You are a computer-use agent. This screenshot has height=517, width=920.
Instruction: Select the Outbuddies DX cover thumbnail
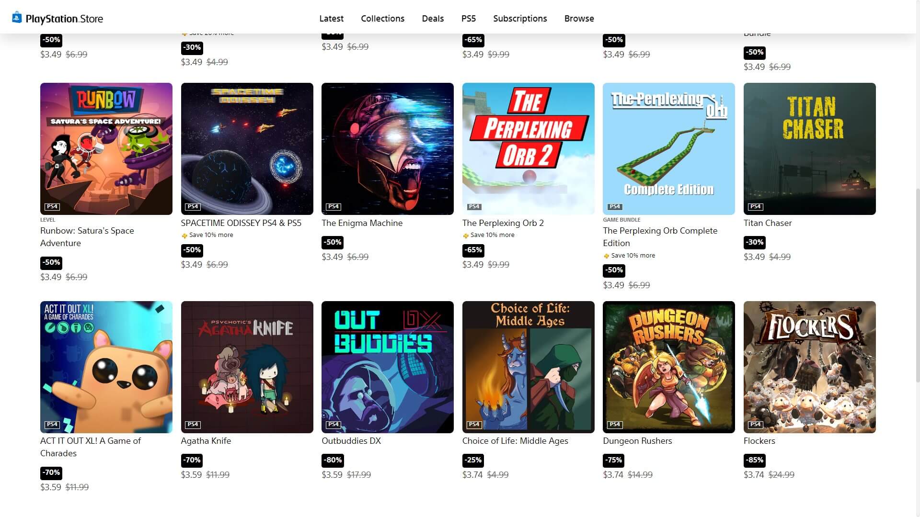tap(388, 367)
